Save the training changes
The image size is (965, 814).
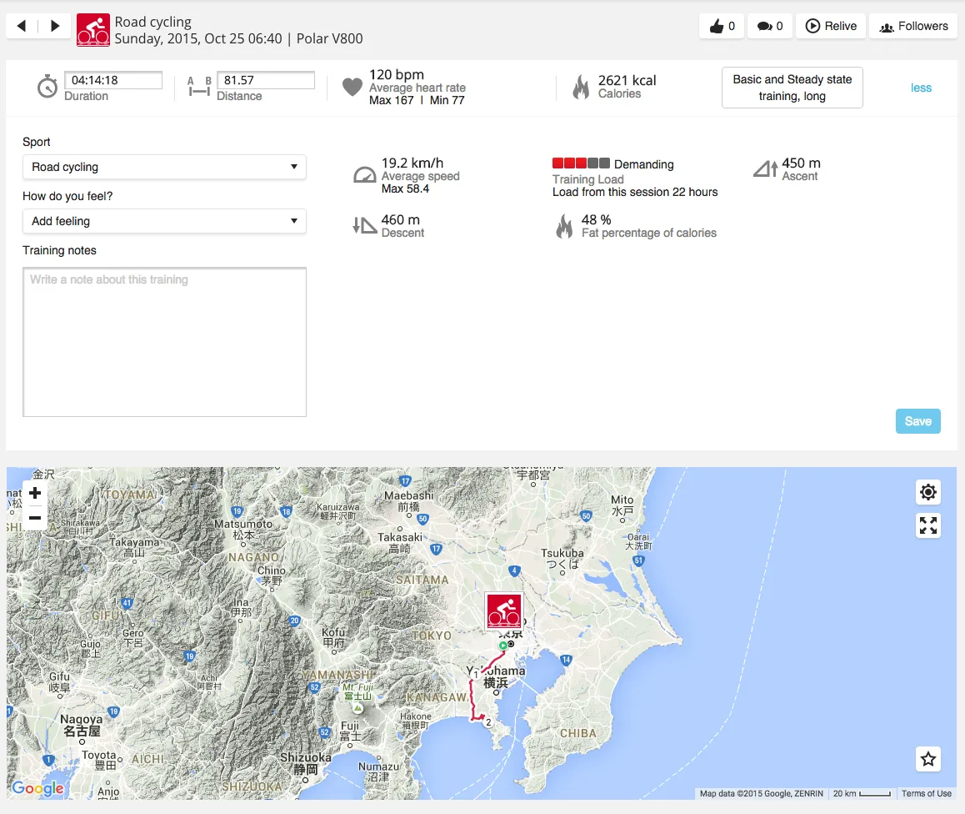point(917,421)
